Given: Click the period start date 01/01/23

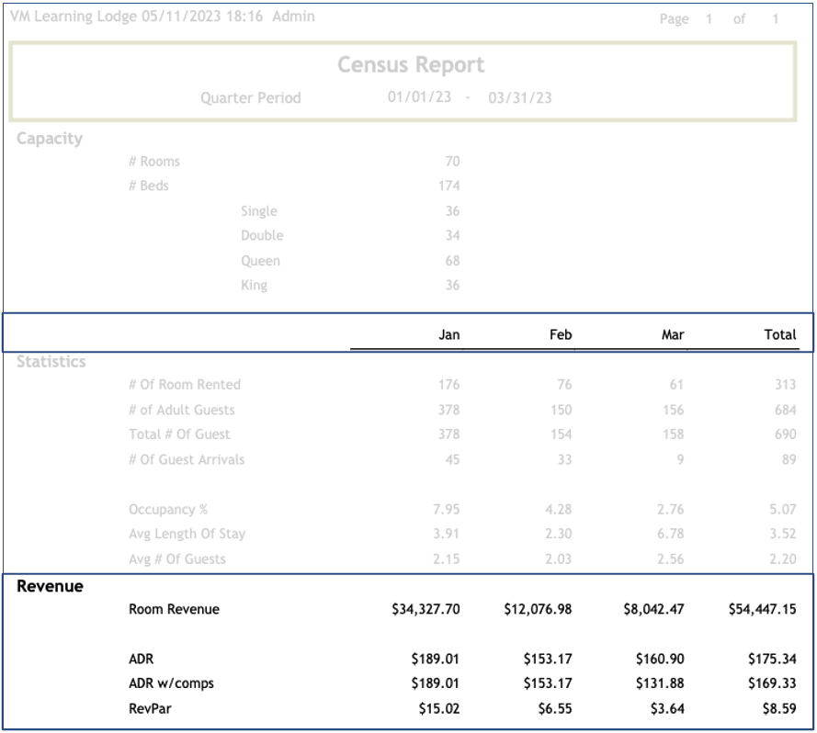Looking at the screenshot, I should (419, 96).
